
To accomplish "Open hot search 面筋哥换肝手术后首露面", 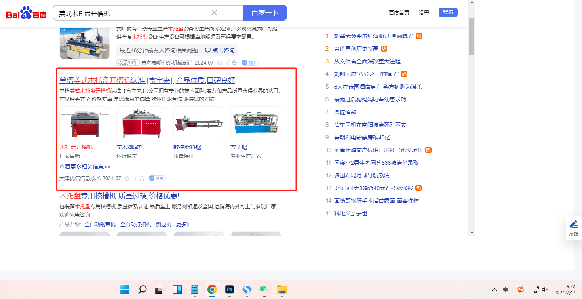I will [x=377, y=201].
